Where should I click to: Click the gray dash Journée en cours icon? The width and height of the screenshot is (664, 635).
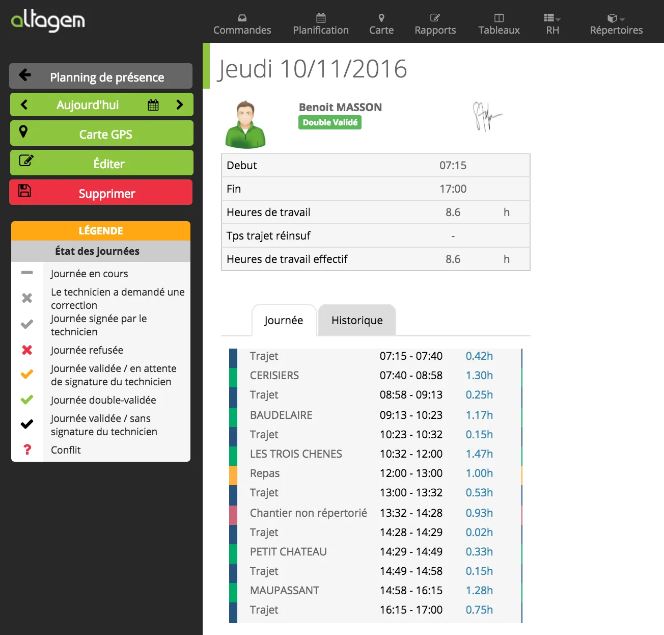click(x=27, y=273)
